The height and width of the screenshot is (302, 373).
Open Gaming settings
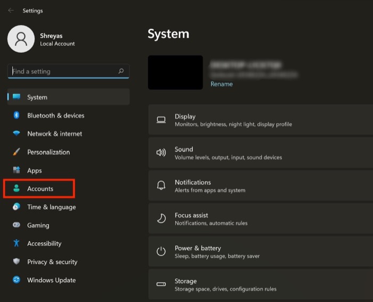[x=69, y=225]
